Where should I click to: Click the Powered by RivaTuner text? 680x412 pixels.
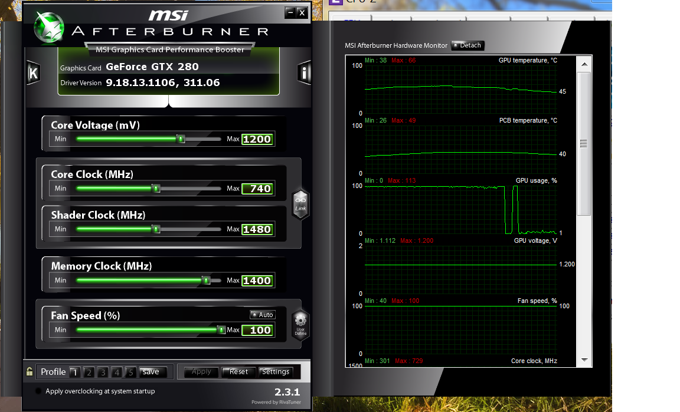276,402
